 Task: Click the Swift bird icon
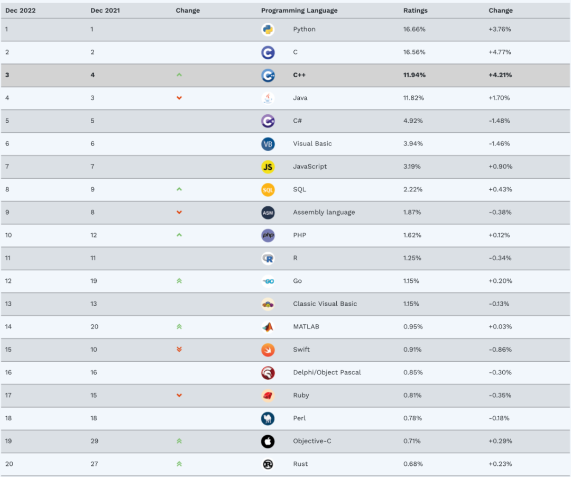(268, 350)
